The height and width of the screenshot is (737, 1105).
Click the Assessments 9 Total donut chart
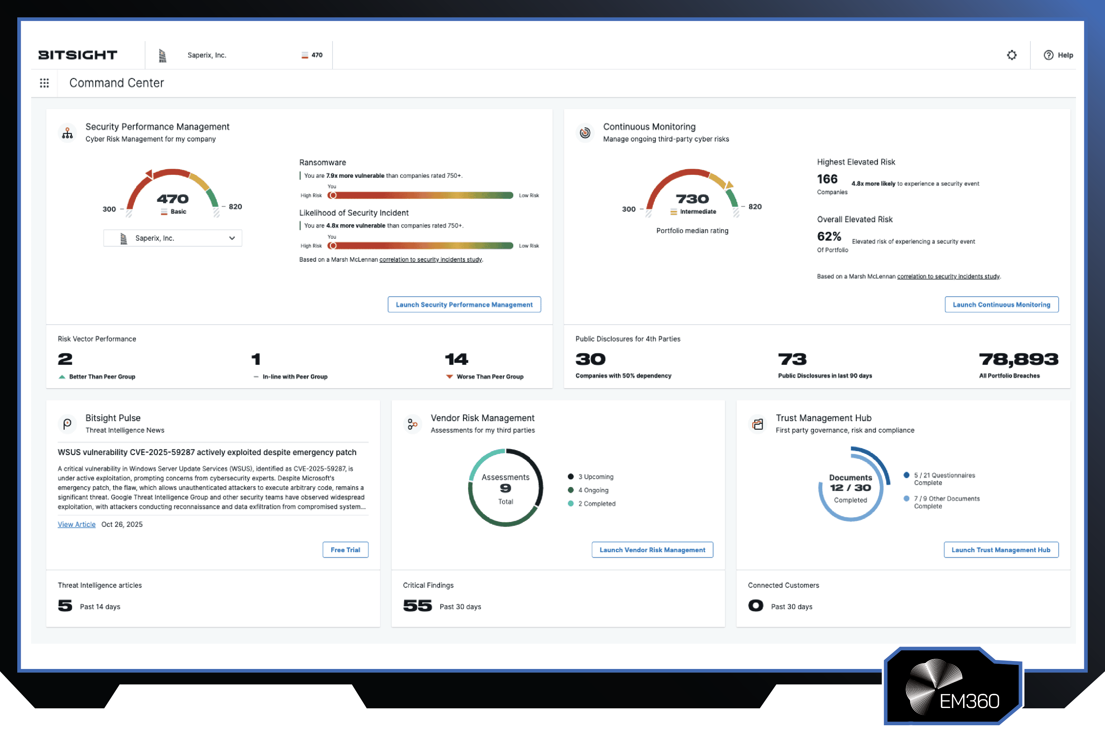tap(506, 488)
